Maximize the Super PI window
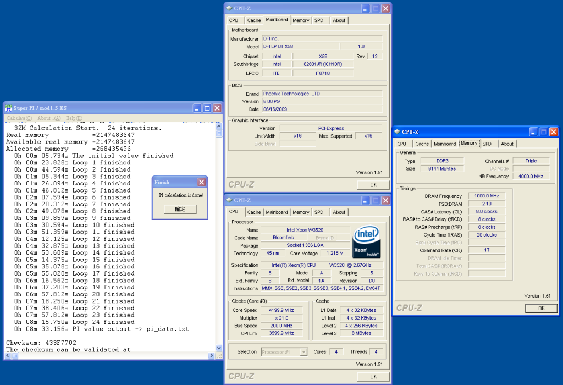 pyautogui.click(x=207, y=108)
